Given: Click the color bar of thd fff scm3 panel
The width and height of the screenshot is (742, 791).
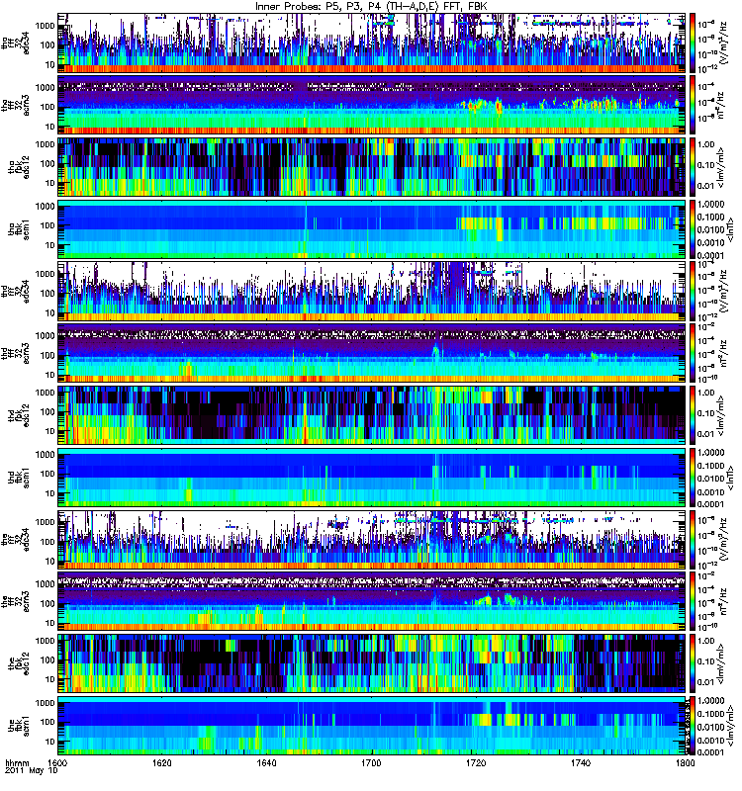Looking at the screenshot, I should pos(693,353).
